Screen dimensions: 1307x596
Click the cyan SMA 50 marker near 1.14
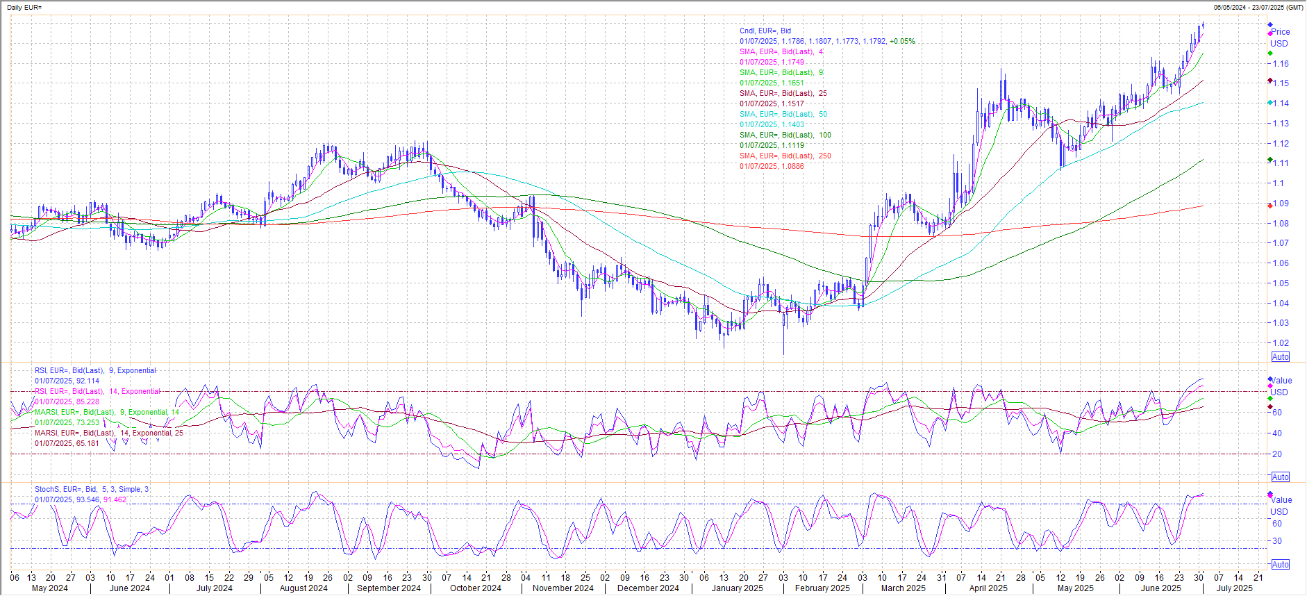coord(1270,103)
